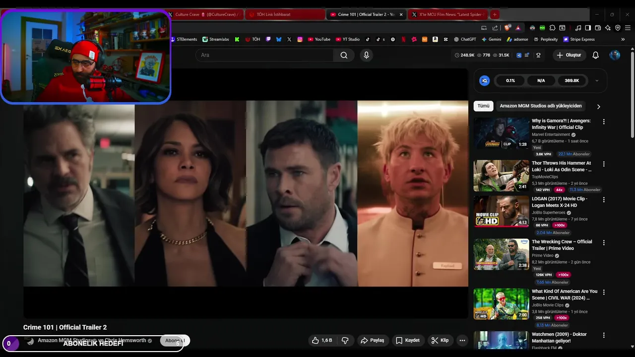Screen dimensions: 635x357
Task: Open Brave Rewards triangle icon
Action: 518,28
